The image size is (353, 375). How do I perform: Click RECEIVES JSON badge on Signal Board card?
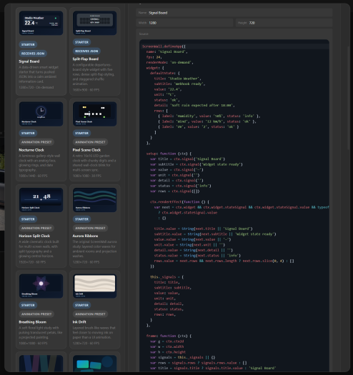click(33, 54)
